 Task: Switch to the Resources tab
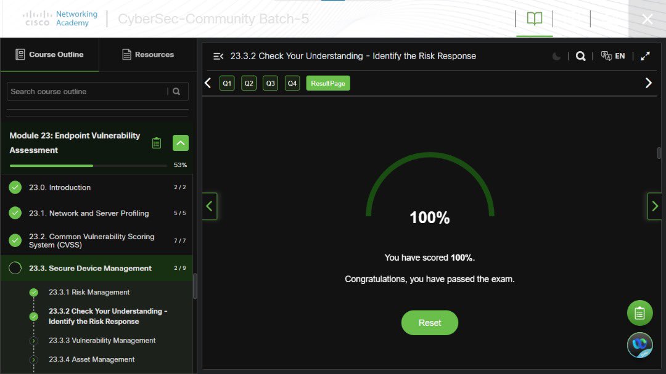coord(148,54)
